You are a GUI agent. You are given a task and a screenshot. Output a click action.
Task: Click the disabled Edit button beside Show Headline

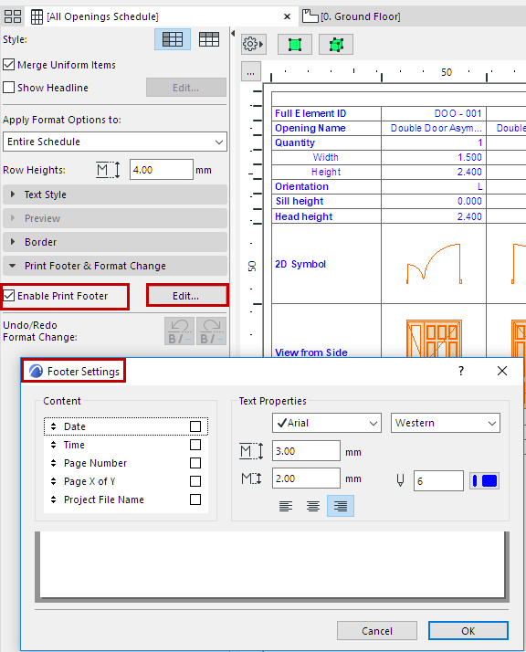[186, 88]
